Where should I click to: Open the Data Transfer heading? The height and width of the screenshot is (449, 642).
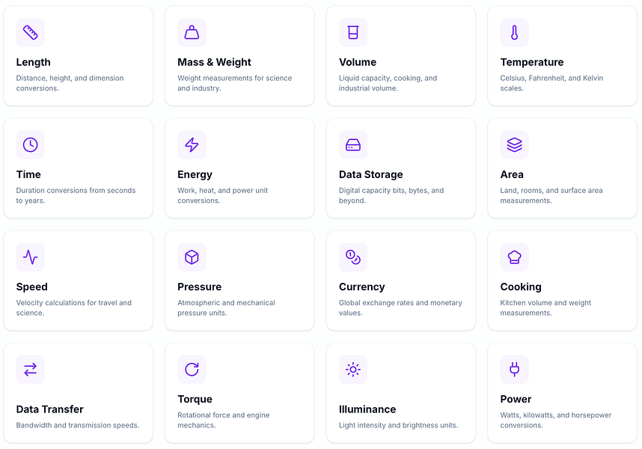[x=49, y=409]
